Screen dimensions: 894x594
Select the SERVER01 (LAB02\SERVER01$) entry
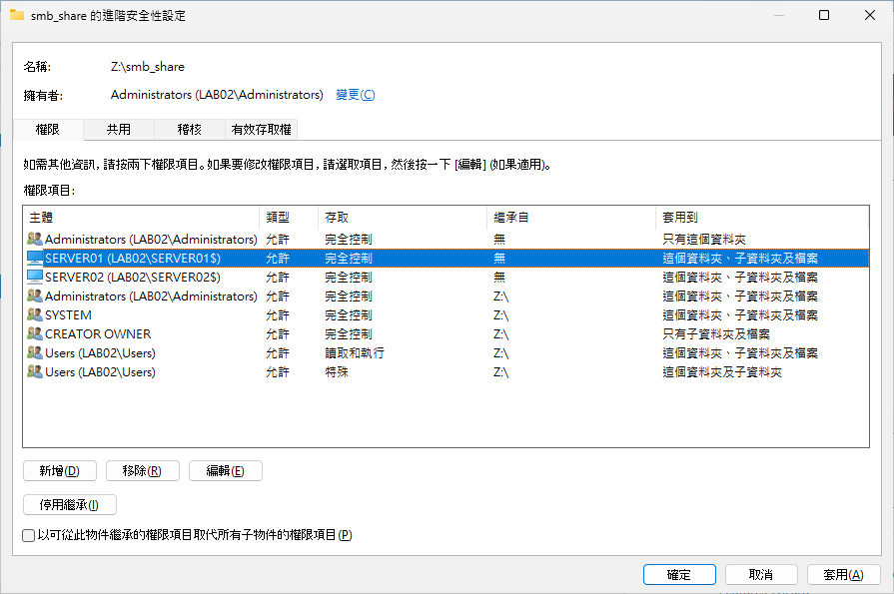coord(446,259)
